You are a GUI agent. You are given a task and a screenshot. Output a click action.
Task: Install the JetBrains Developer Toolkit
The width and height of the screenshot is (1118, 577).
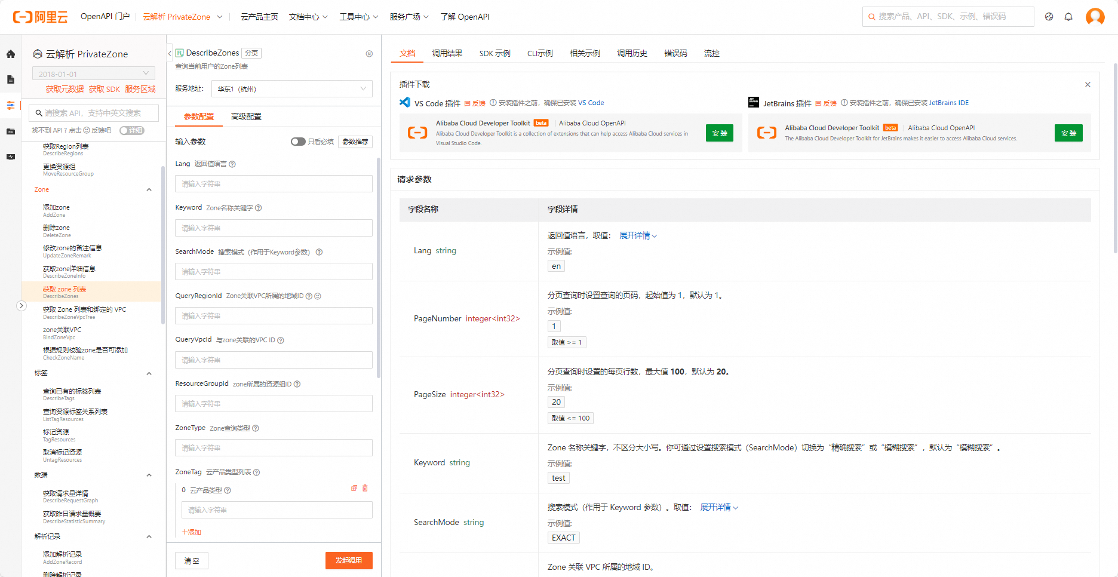coord(1068,133)
